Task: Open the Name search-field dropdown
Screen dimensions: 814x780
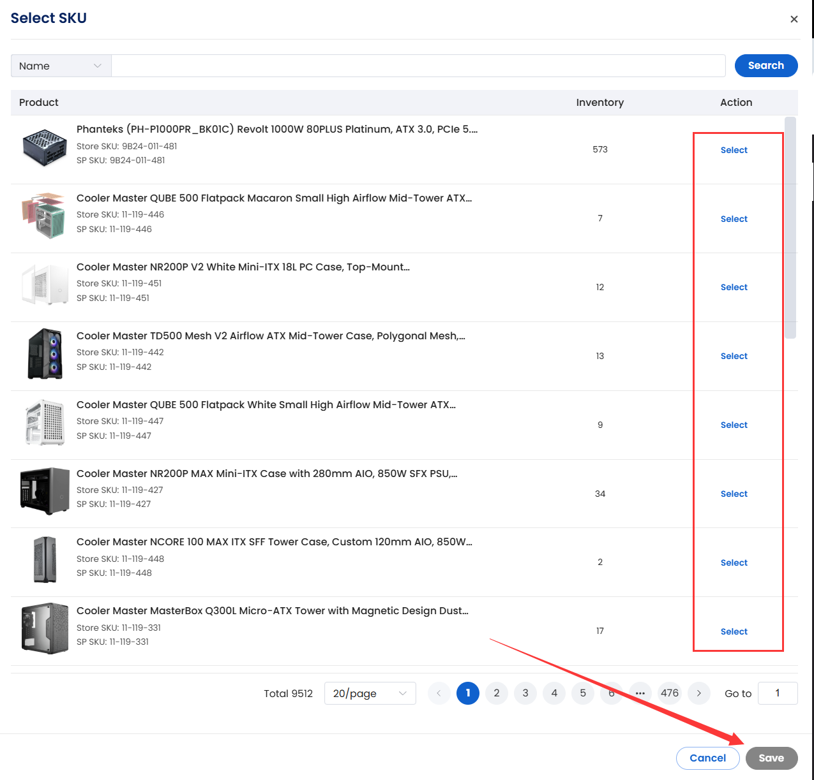Action: tap(61, 66)
